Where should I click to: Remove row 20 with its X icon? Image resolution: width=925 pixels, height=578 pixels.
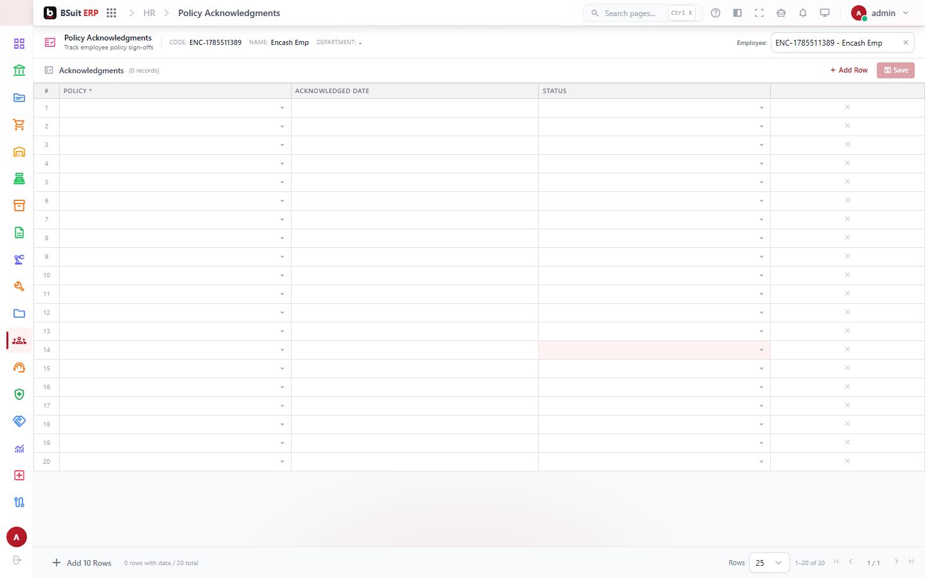click(x=847, y=461)
